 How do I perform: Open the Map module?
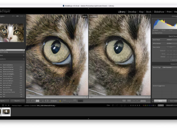pyautogui.click(x=141, y=12)
